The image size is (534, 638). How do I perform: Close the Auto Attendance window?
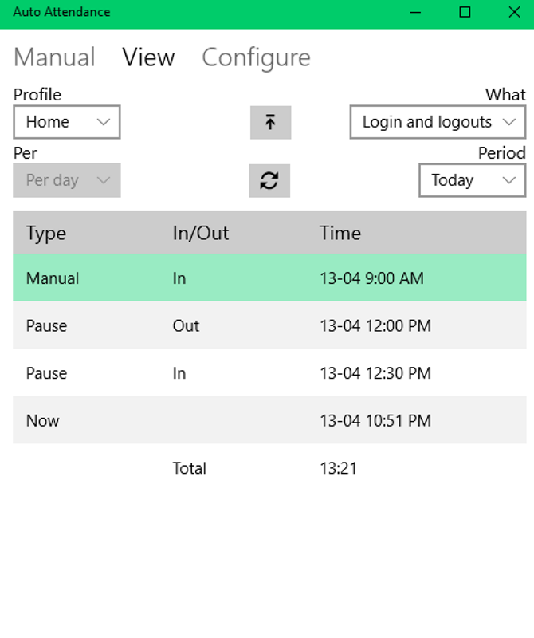pyautogui.click(x=514, y=12)
